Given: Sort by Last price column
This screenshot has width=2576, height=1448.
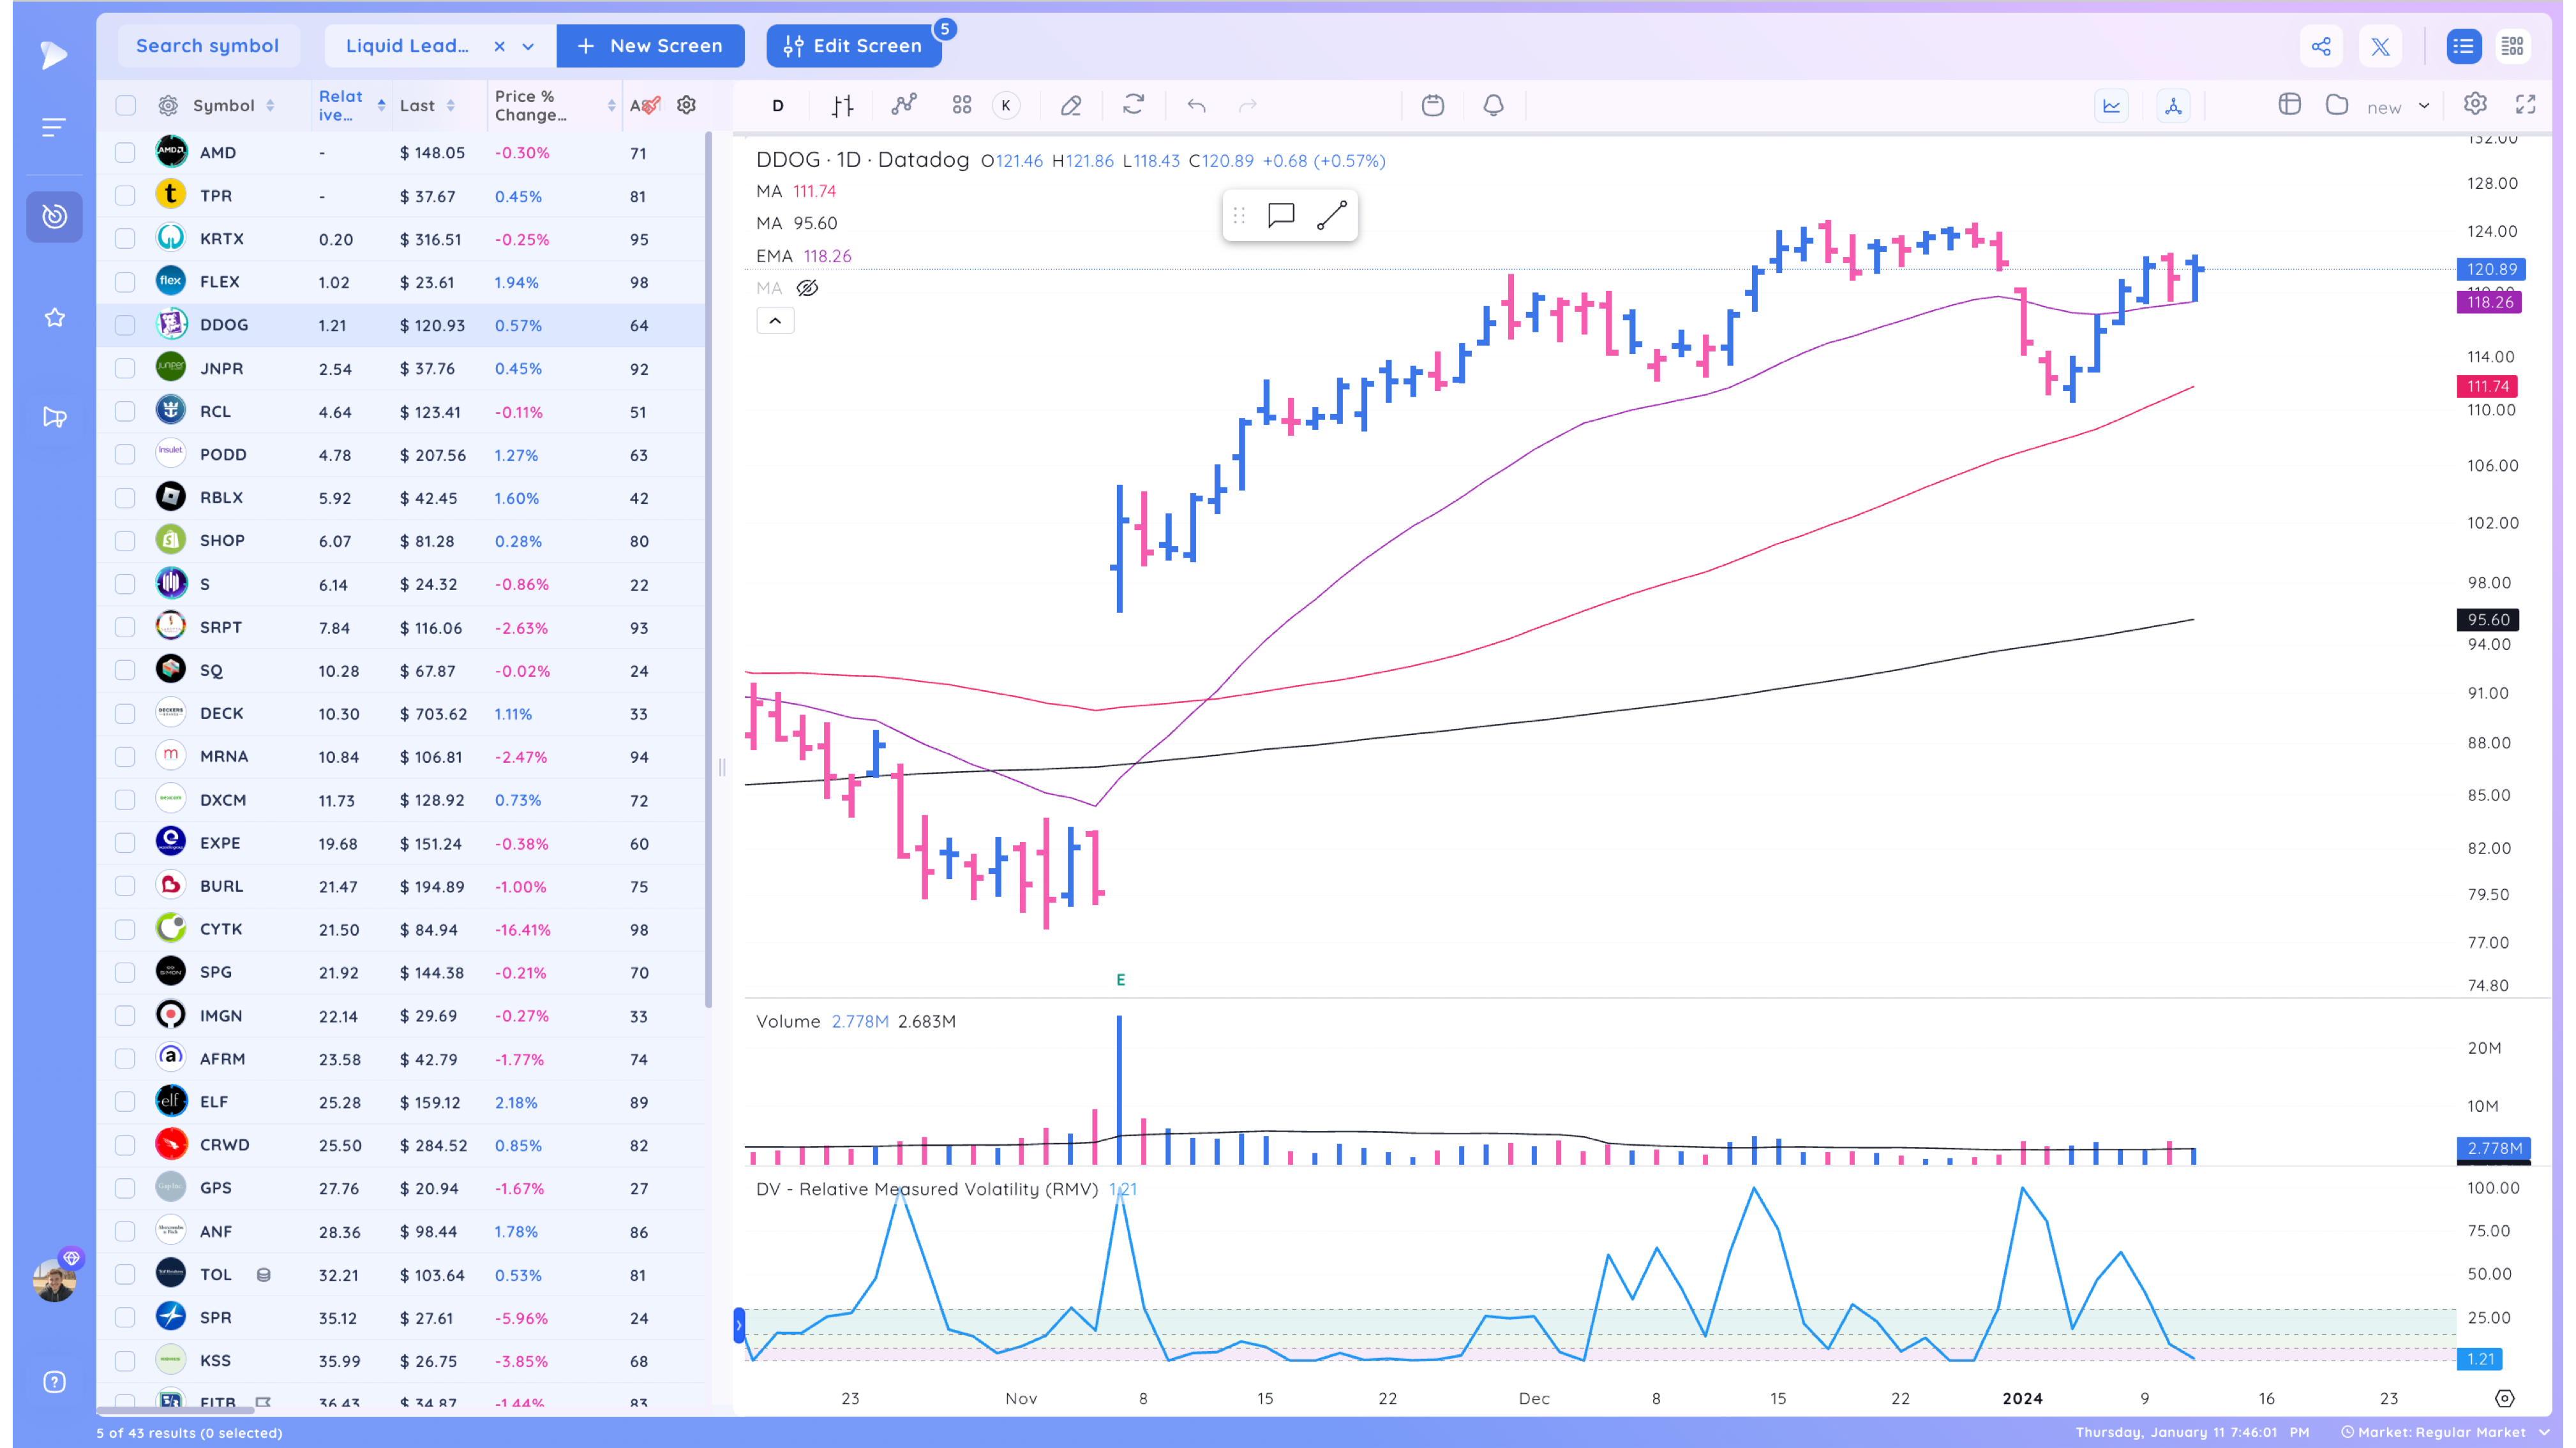Looking at the screenshot, I should pyautogui.click(x=427, y=105).
